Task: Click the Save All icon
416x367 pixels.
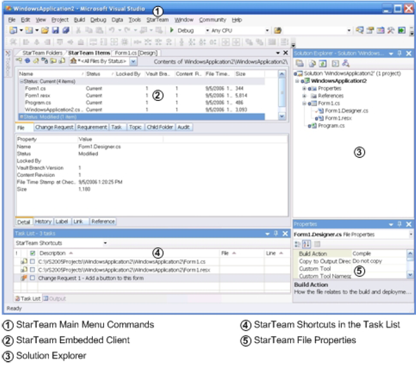Action: (65, 30)
